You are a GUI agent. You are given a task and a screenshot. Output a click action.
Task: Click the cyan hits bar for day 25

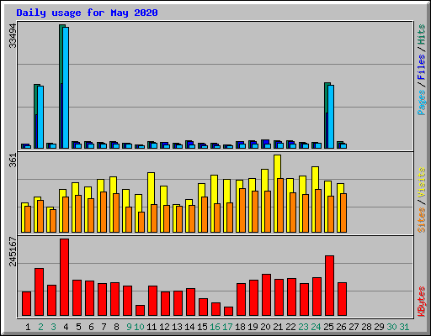[x=331, y=117]
